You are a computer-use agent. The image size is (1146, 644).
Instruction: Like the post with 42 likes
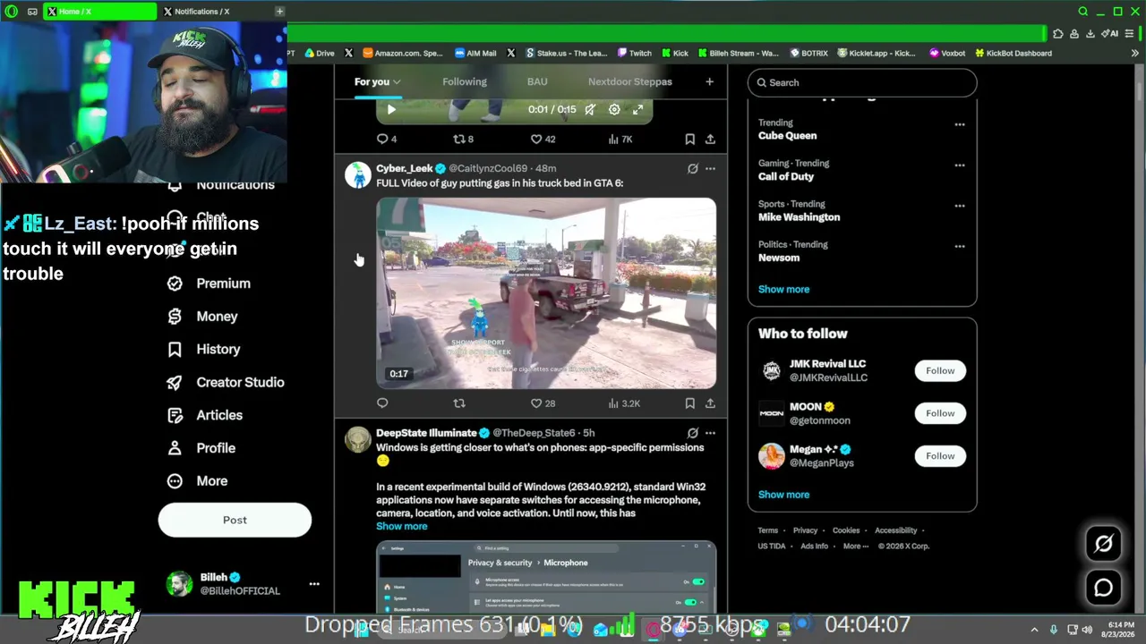(543, 139)
